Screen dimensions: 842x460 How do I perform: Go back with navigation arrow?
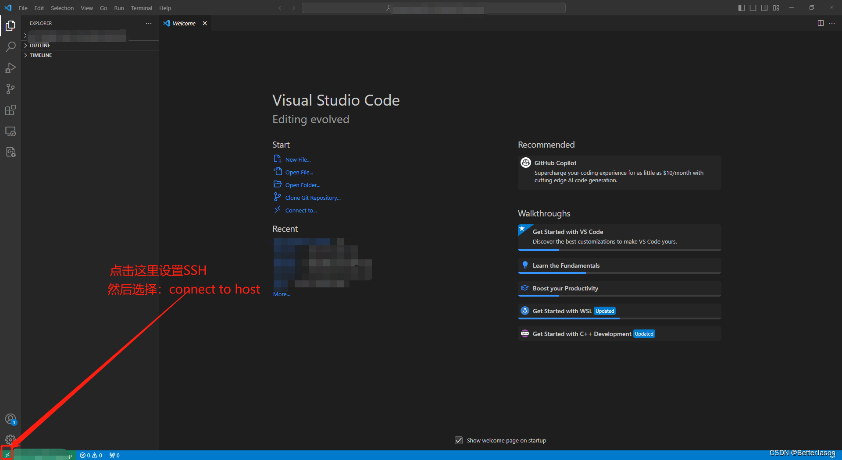pyautogui.click(x=281, y=8)
